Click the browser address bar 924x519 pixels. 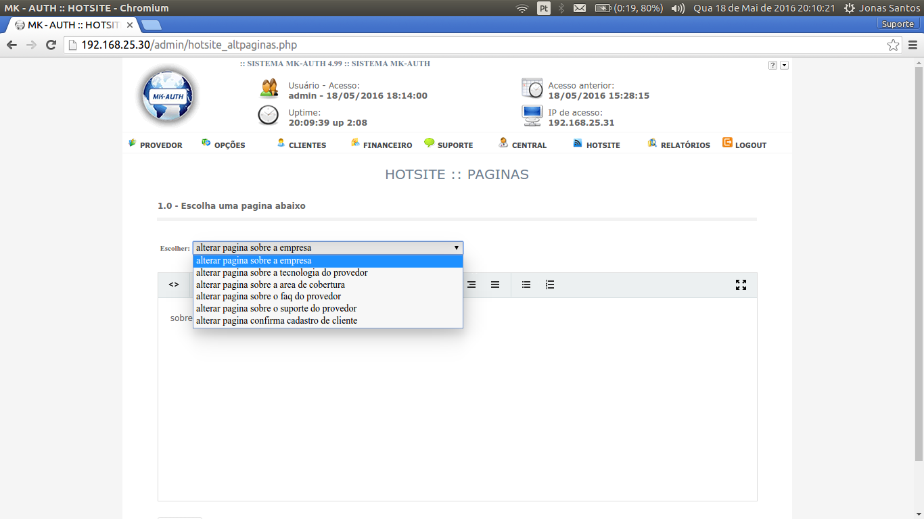473,45
